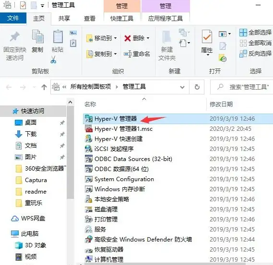Click the 服务 gear icon
This screenshot has width=273, height=265.
coord(89,229)
